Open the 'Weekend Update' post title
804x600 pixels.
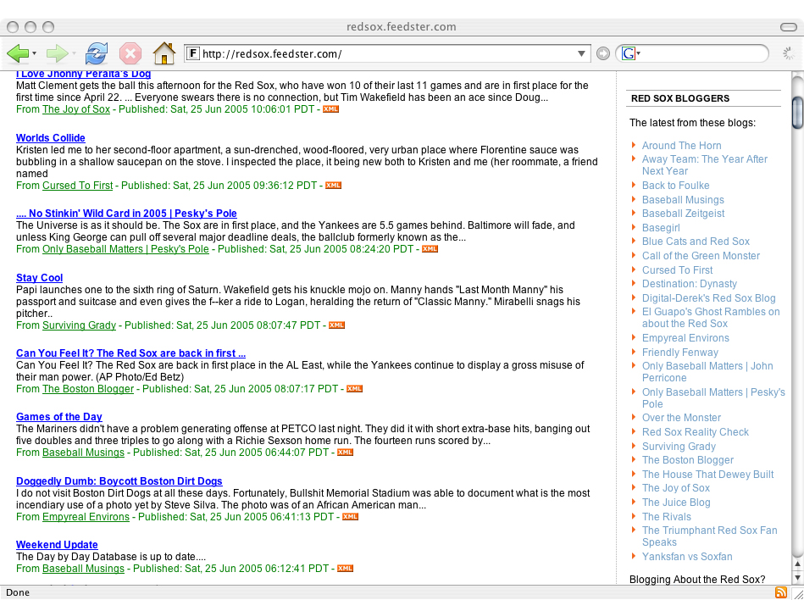(x=57, y=545)
